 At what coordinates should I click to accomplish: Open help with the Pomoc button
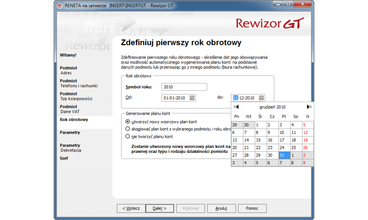point(252,208)
